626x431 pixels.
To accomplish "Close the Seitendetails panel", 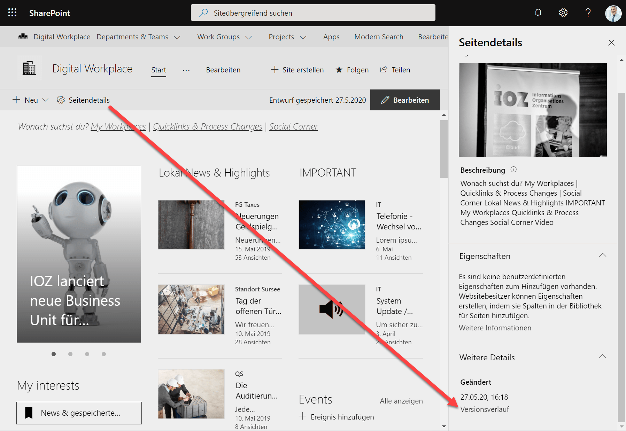I will [x=611, y=42].
